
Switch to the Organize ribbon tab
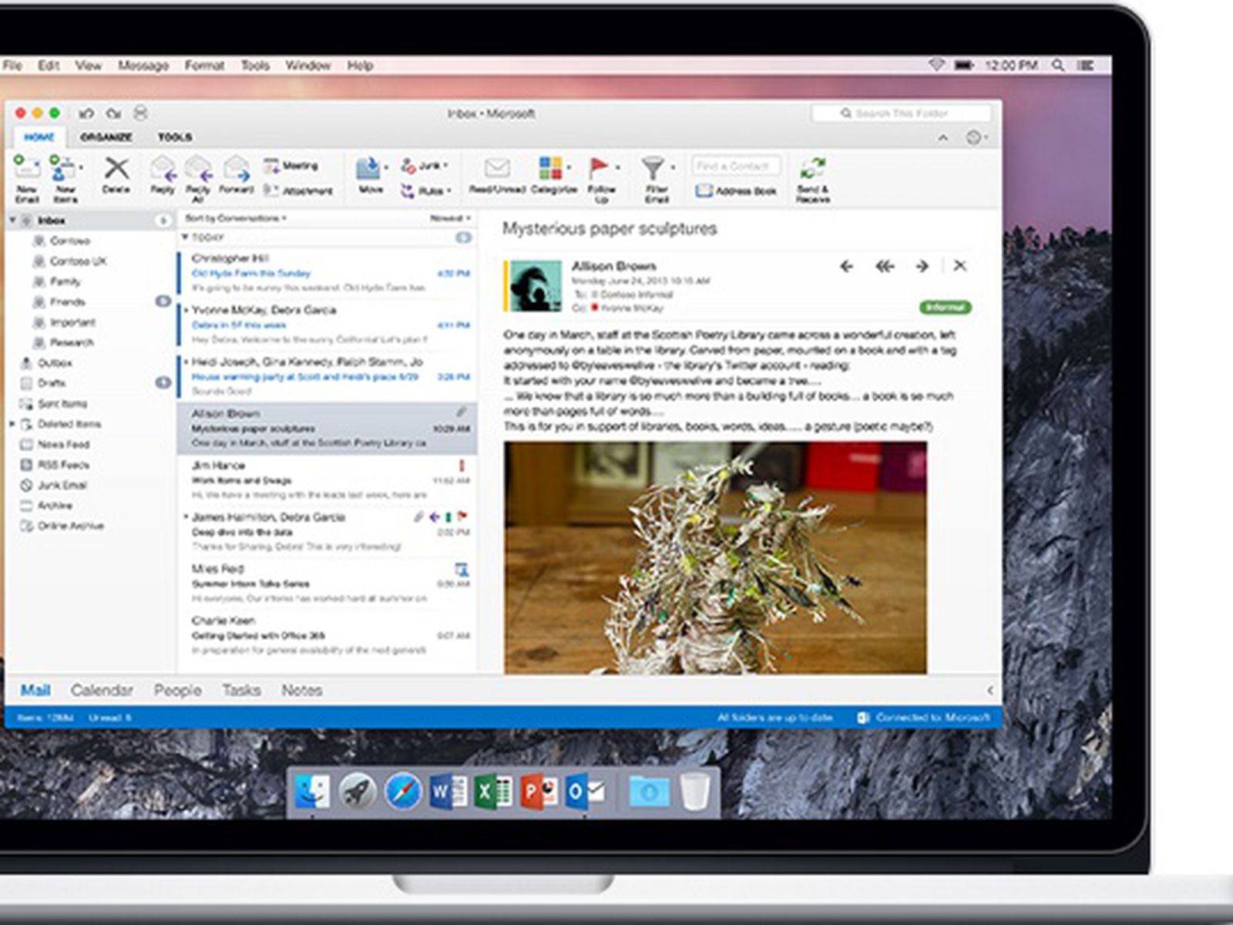(x=106, y=137)
